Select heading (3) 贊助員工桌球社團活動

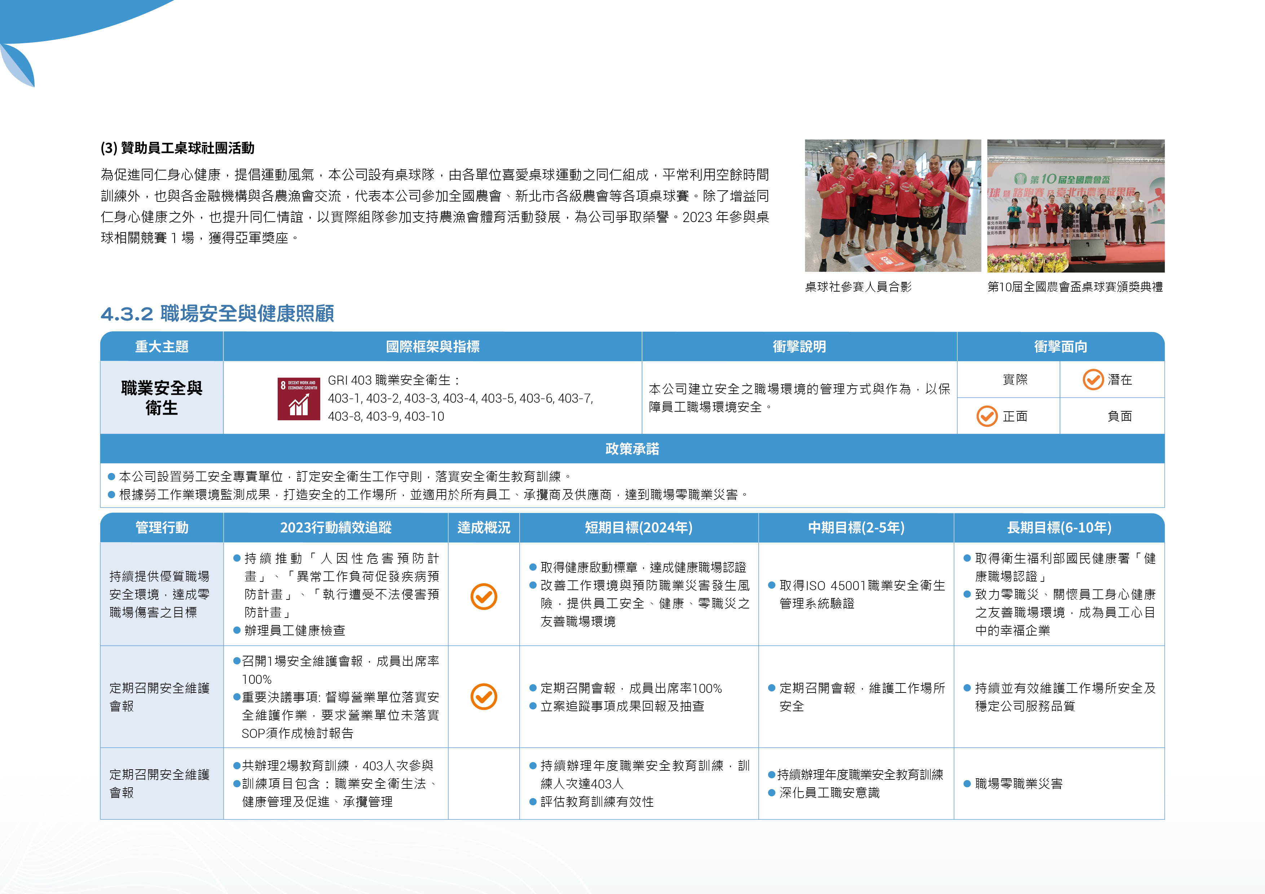tap(177, 148)
